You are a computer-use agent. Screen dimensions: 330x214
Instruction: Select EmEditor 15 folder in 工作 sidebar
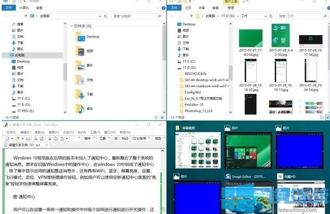click(191, 105)
